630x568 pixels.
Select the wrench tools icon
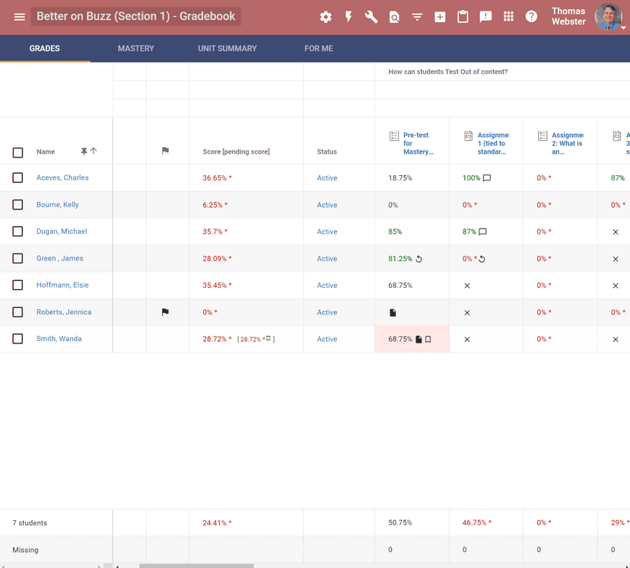[x=371, y=16]
